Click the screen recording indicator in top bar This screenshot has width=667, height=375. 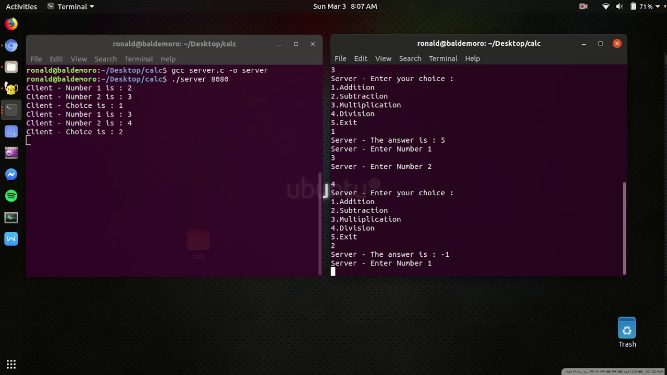pos(584,6)
